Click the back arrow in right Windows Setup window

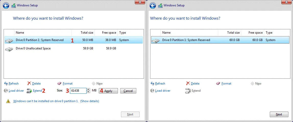point(153,6)
